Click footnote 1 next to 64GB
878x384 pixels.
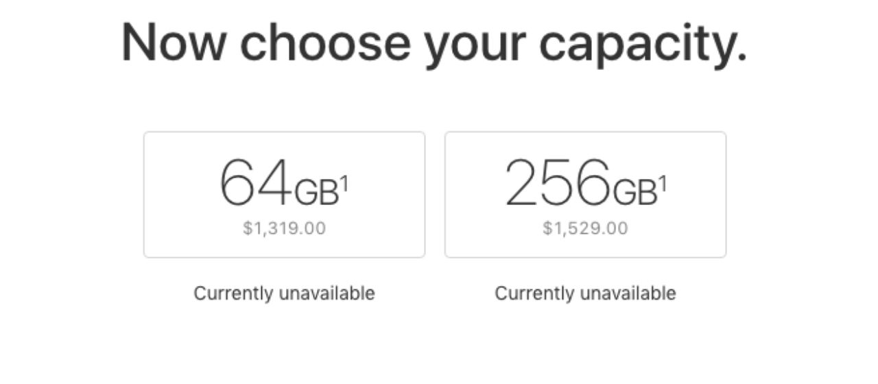pos(344,184)
